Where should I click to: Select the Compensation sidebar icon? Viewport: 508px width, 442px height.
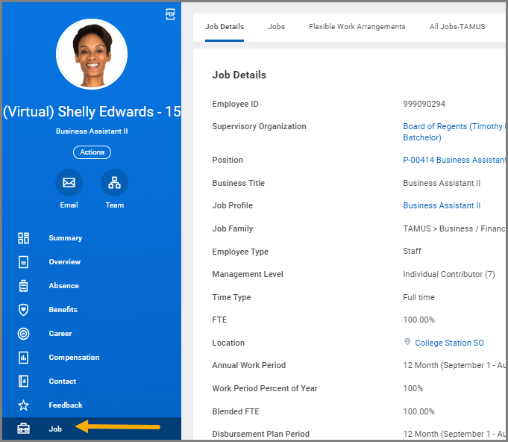pos(23,358)
